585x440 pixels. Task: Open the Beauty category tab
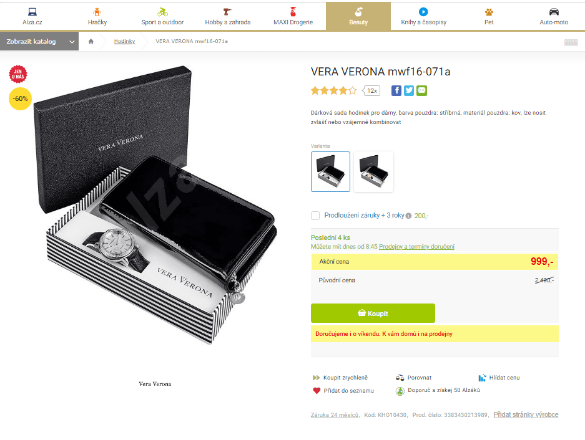pos(358,16)
